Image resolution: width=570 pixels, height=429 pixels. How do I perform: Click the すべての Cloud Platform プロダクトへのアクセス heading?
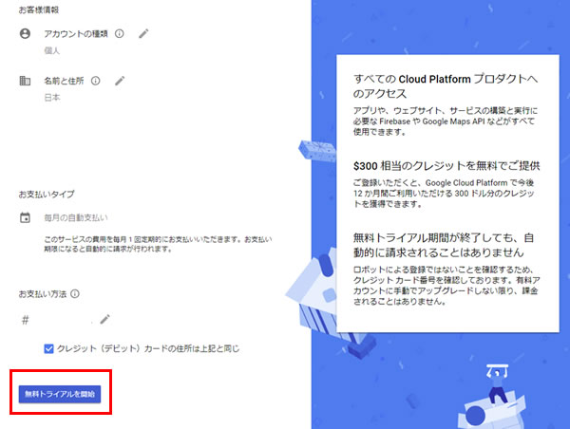(446, 86)
